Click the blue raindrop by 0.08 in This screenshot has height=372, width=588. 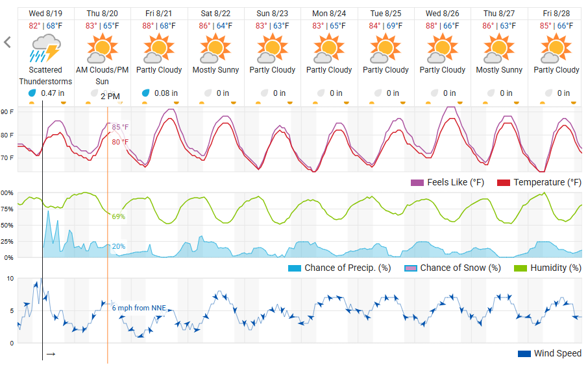[145, 93]
